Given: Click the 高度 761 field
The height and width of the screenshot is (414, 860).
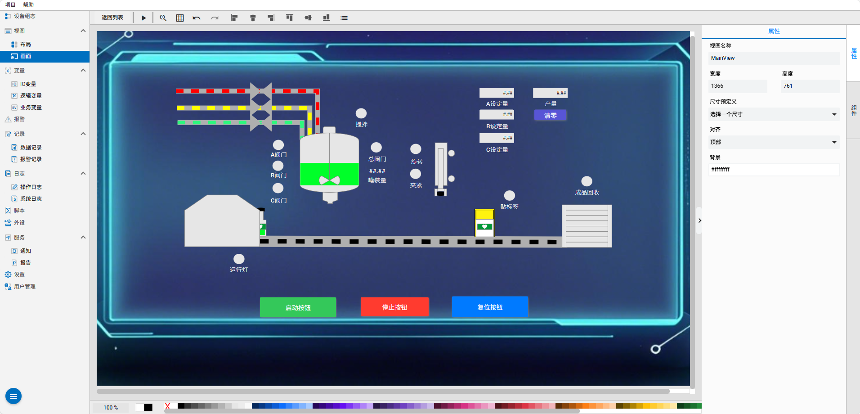Looking at the screenshot, I should point(810,86).
